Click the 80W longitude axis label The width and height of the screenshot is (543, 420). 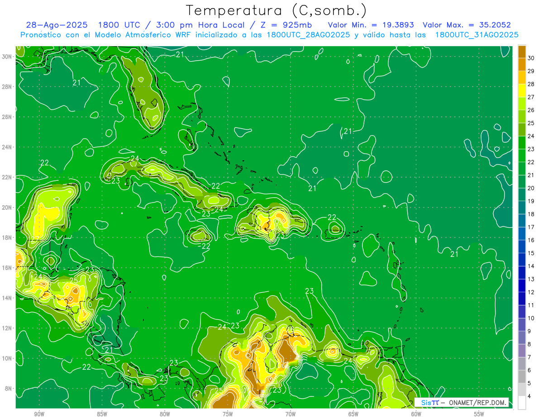coord(165,414)
